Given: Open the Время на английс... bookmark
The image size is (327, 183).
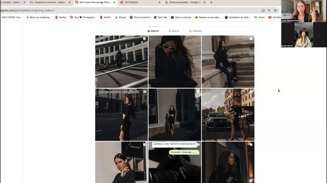Looking at the screenshot, I should click(x=208, y=17).
